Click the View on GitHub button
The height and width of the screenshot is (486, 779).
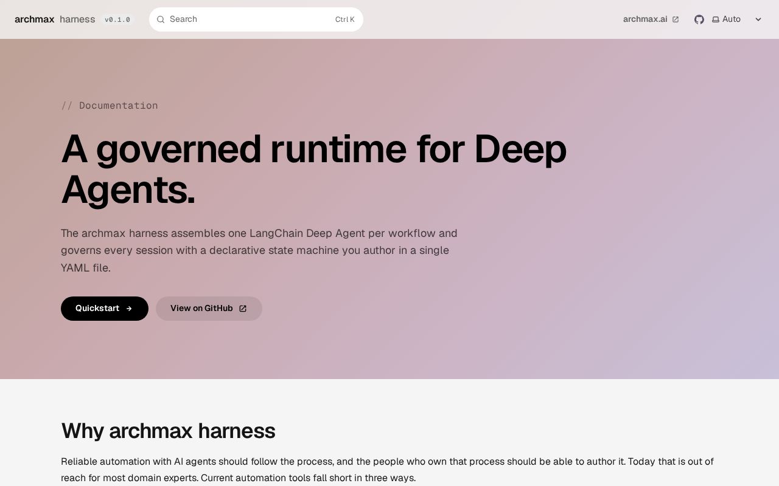coord(209,309)
